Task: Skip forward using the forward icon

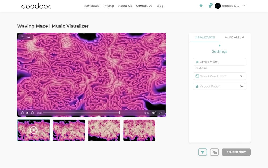Action: pos(32,113)
